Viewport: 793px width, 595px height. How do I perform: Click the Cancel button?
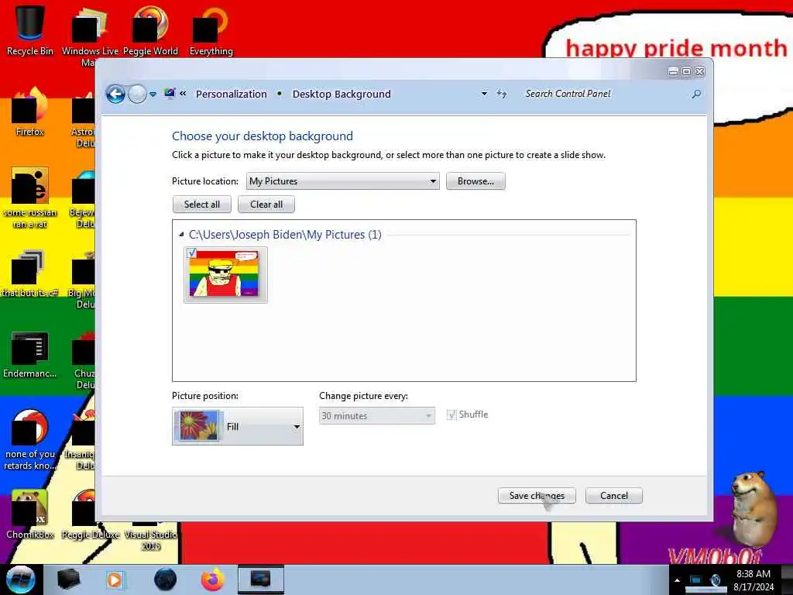614,496
